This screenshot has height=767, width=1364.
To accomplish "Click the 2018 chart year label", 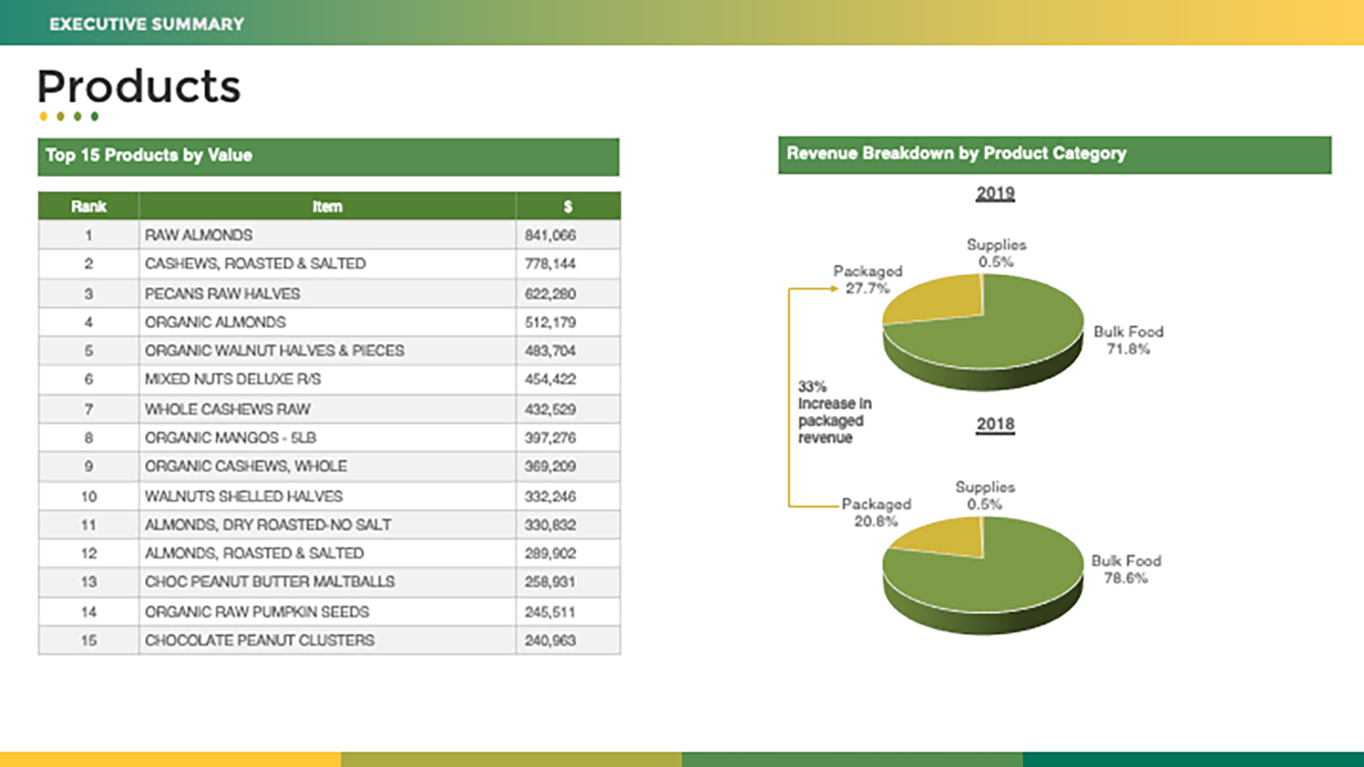I will coord(995,425).
